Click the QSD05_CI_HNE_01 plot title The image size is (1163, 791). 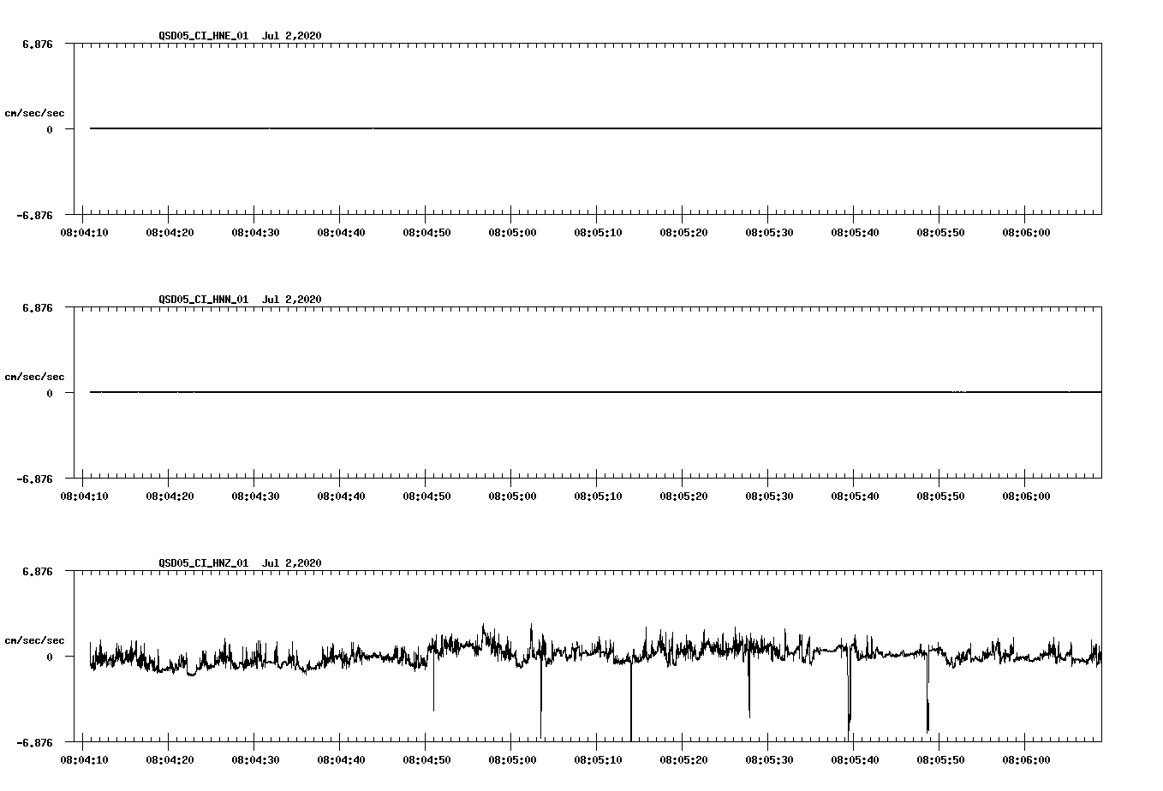point(240,35)
